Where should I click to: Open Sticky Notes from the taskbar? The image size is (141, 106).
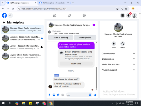[30, 103]
